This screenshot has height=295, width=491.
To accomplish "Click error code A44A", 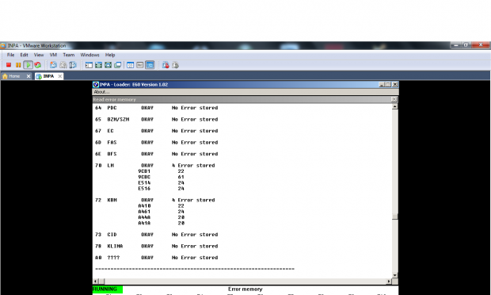I will [x=144, y=217].
